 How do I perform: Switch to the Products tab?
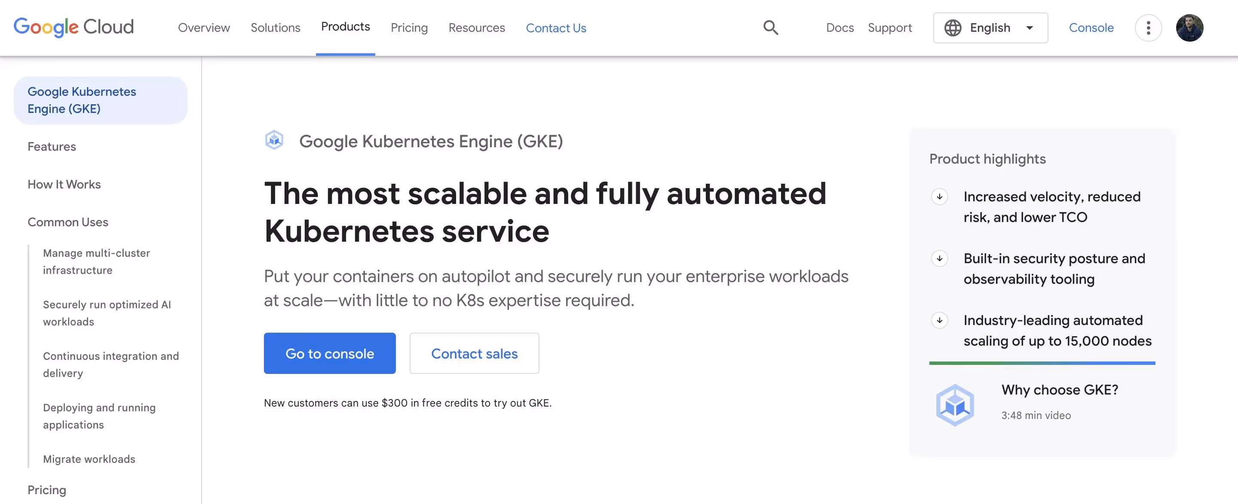click(x=345, y=27)
